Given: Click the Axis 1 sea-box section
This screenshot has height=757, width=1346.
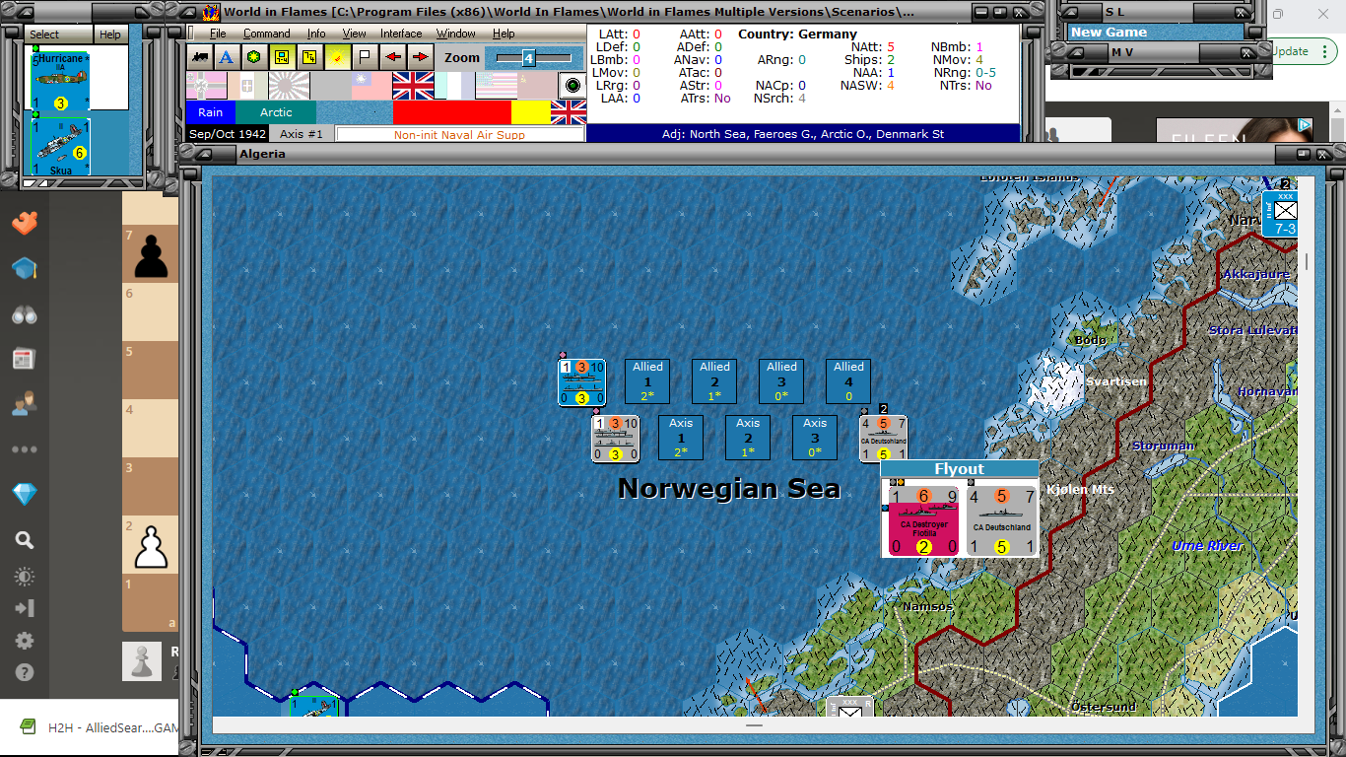Looking at the screenshot, I should click(681, 438).
